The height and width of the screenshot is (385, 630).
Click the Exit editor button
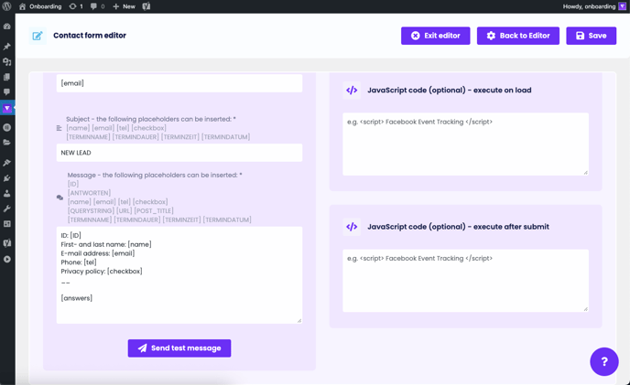(436, 36)
